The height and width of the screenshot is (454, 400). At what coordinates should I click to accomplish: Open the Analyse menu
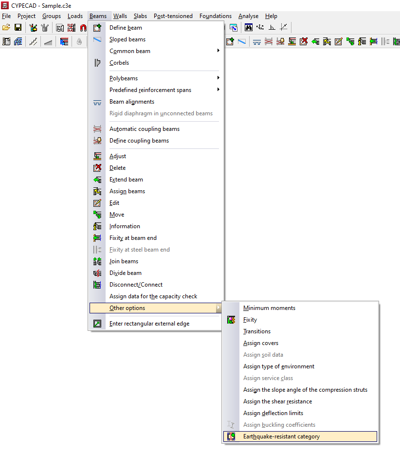[248, 16]
